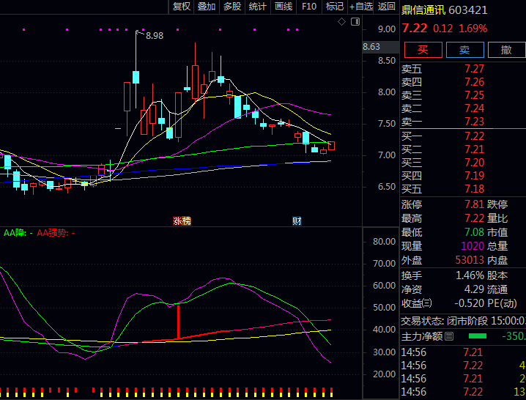This screenshot has width=526, height=400.
Task: Click 返回 to go back
Action: coord(386,7)
